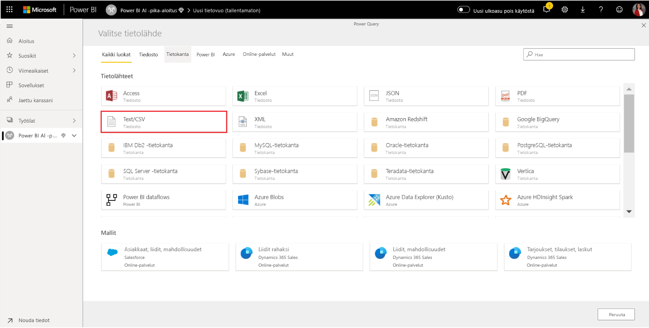The width and height of the screenshot is (649, 328).
Task: Choose the Oracle-tietokanta data source
Action: (x=426, y=148)
